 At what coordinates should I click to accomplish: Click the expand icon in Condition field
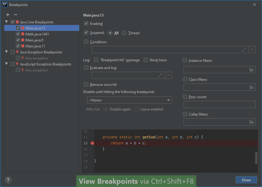244,50
